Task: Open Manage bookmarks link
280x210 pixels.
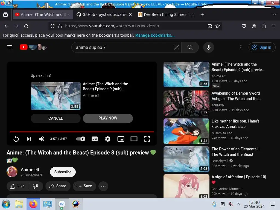Action: click(x=155, y=35)
